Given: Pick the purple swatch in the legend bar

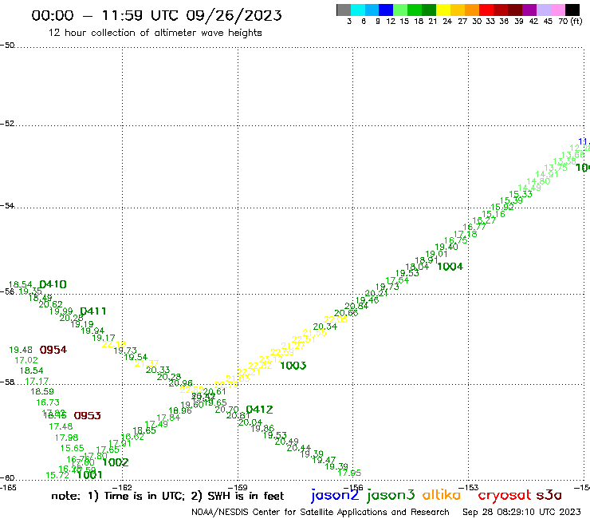Looking at the screenshot, I should click(x=529, y=10).
